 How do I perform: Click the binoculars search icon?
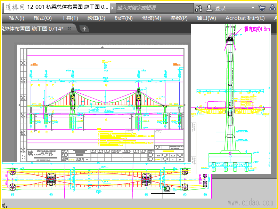point(198,8)
